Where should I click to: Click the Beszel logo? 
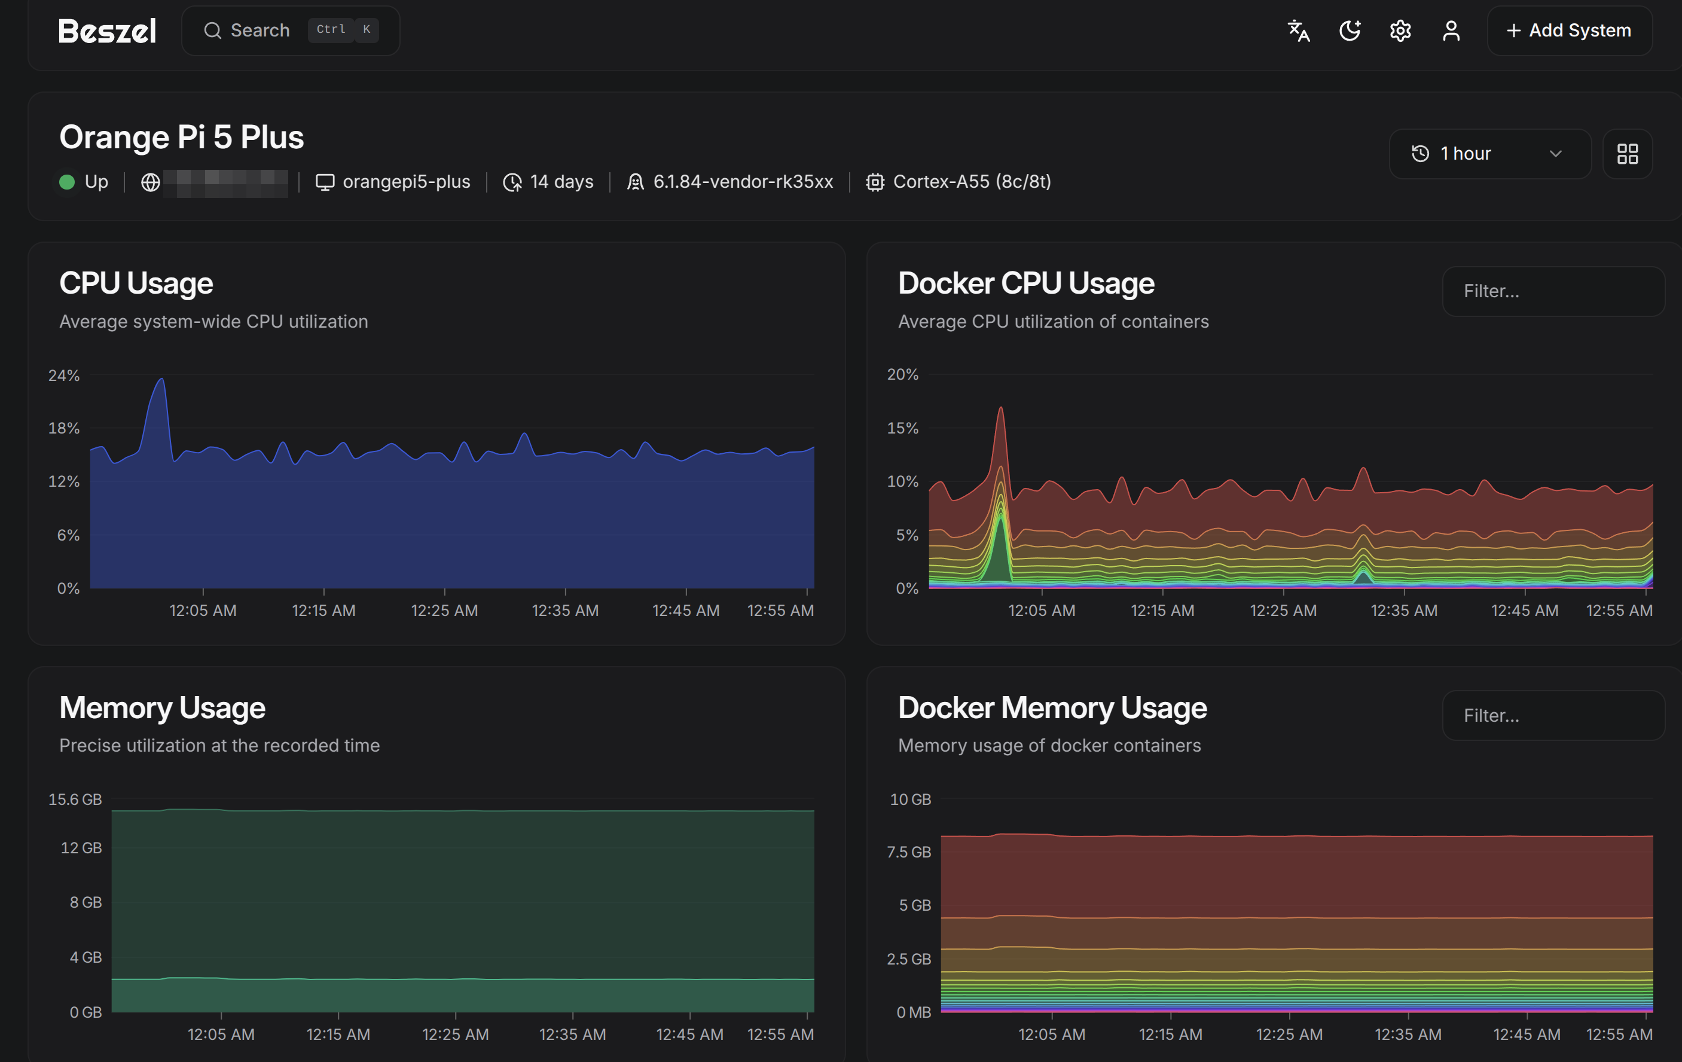108,30
